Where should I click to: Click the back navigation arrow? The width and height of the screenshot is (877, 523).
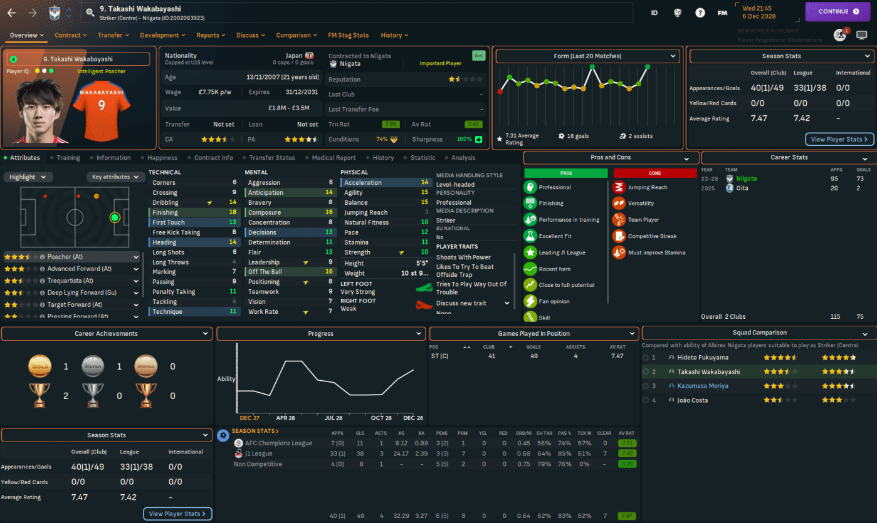13,12
